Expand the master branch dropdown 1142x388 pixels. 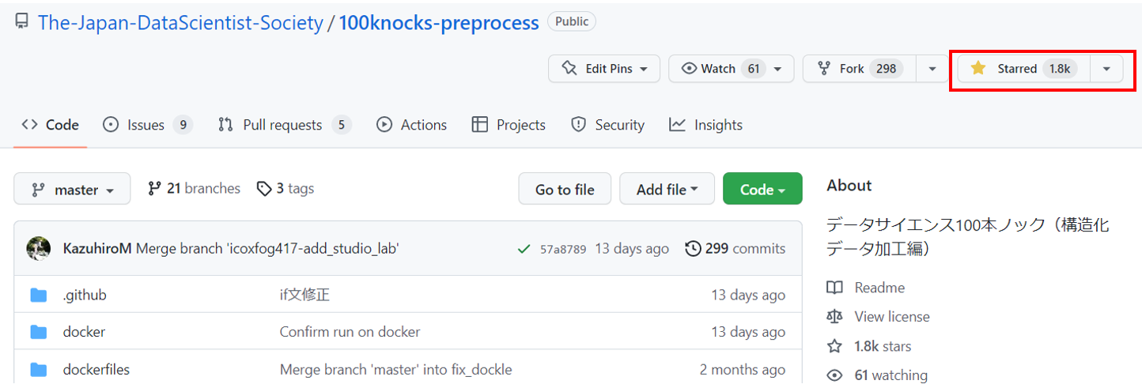tap(72, 190)
